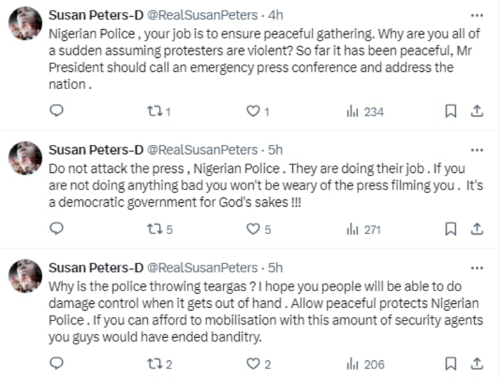Open the avatar on the press tweet
Viewport: 502px width, 379px height.
[25, 158]
